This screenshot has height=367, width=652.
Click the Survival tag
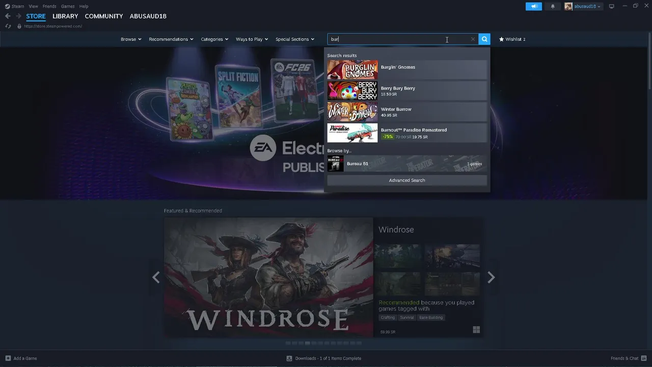407,318
